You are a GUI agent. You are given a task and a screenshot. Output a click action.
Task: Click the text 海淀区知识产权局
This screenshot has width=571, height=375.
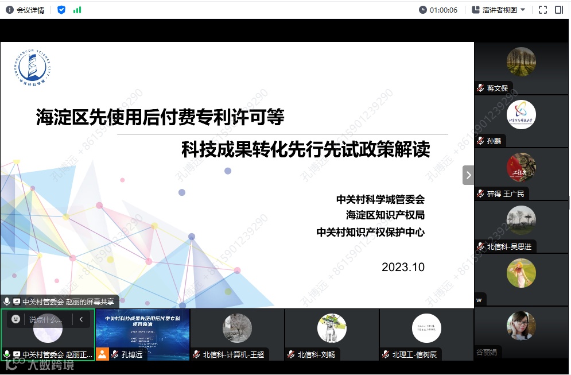click(385, 215)
